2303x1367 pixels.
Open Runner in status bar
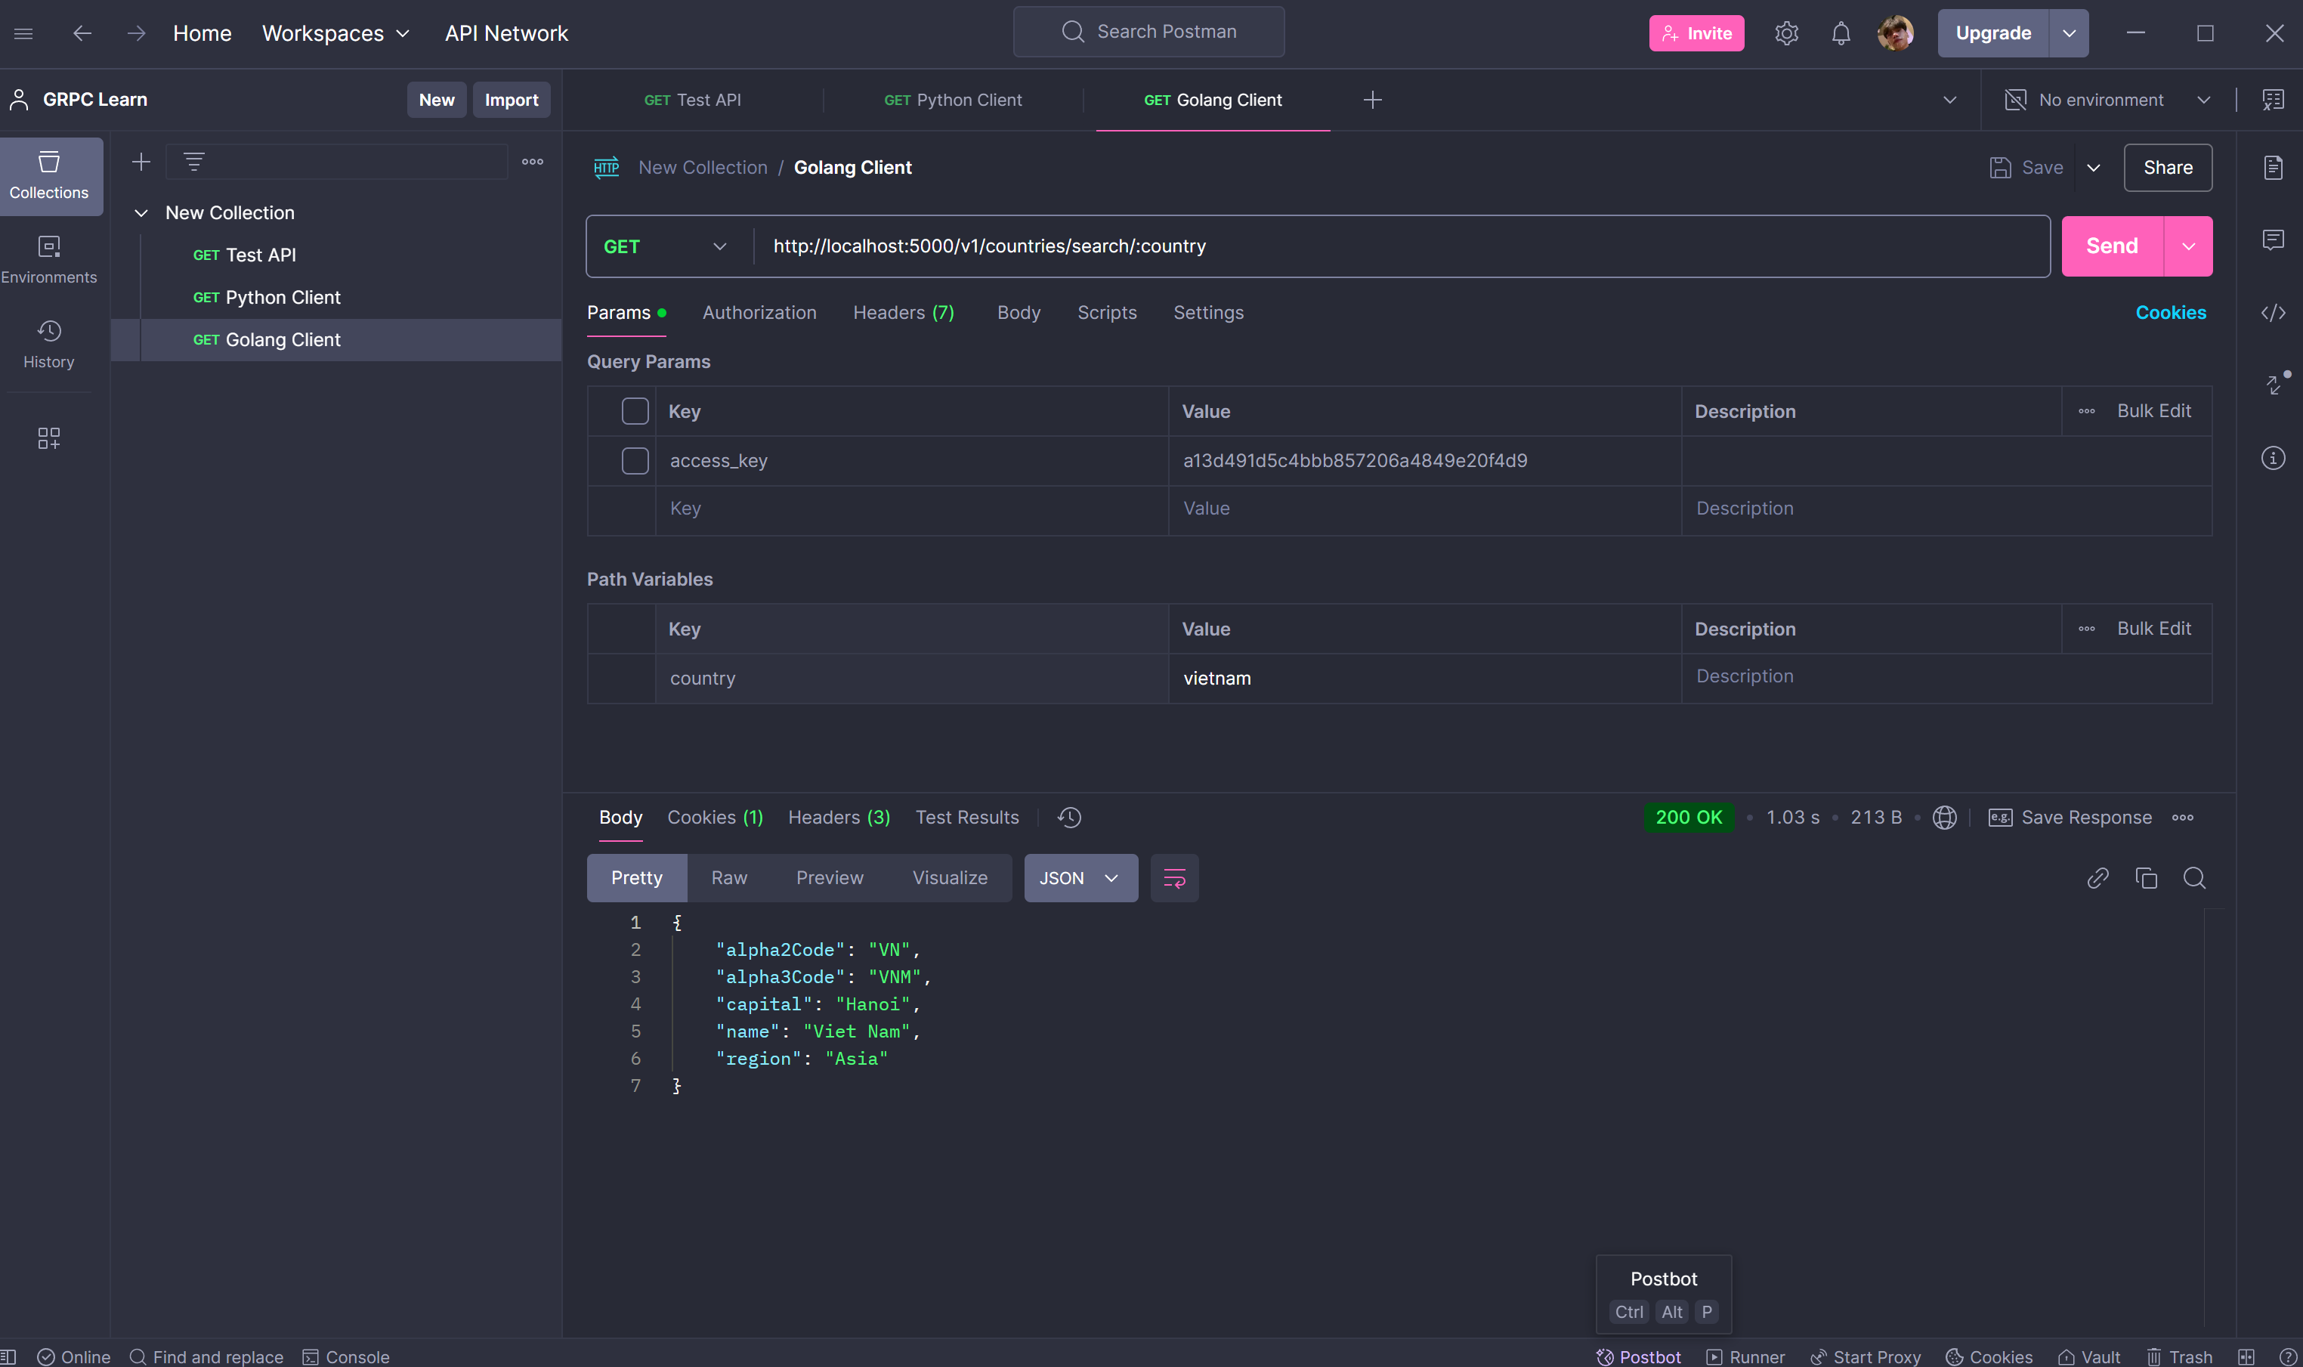tap(1745, 1357)
